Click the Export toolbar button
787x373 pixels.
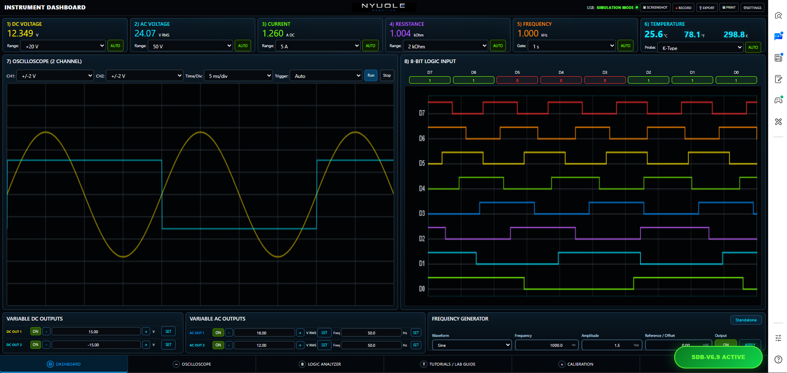click(x=707, y=7)
